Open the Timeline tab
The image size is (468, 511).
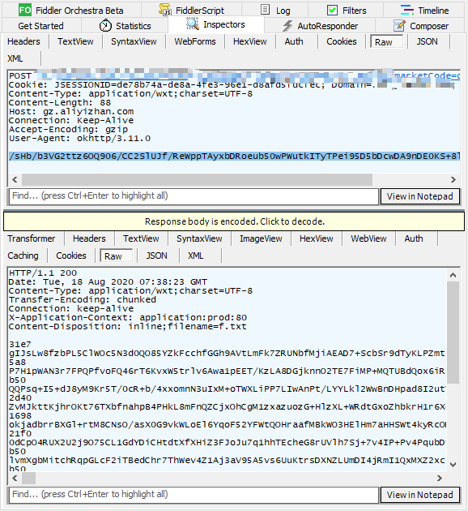pos(424,10)
